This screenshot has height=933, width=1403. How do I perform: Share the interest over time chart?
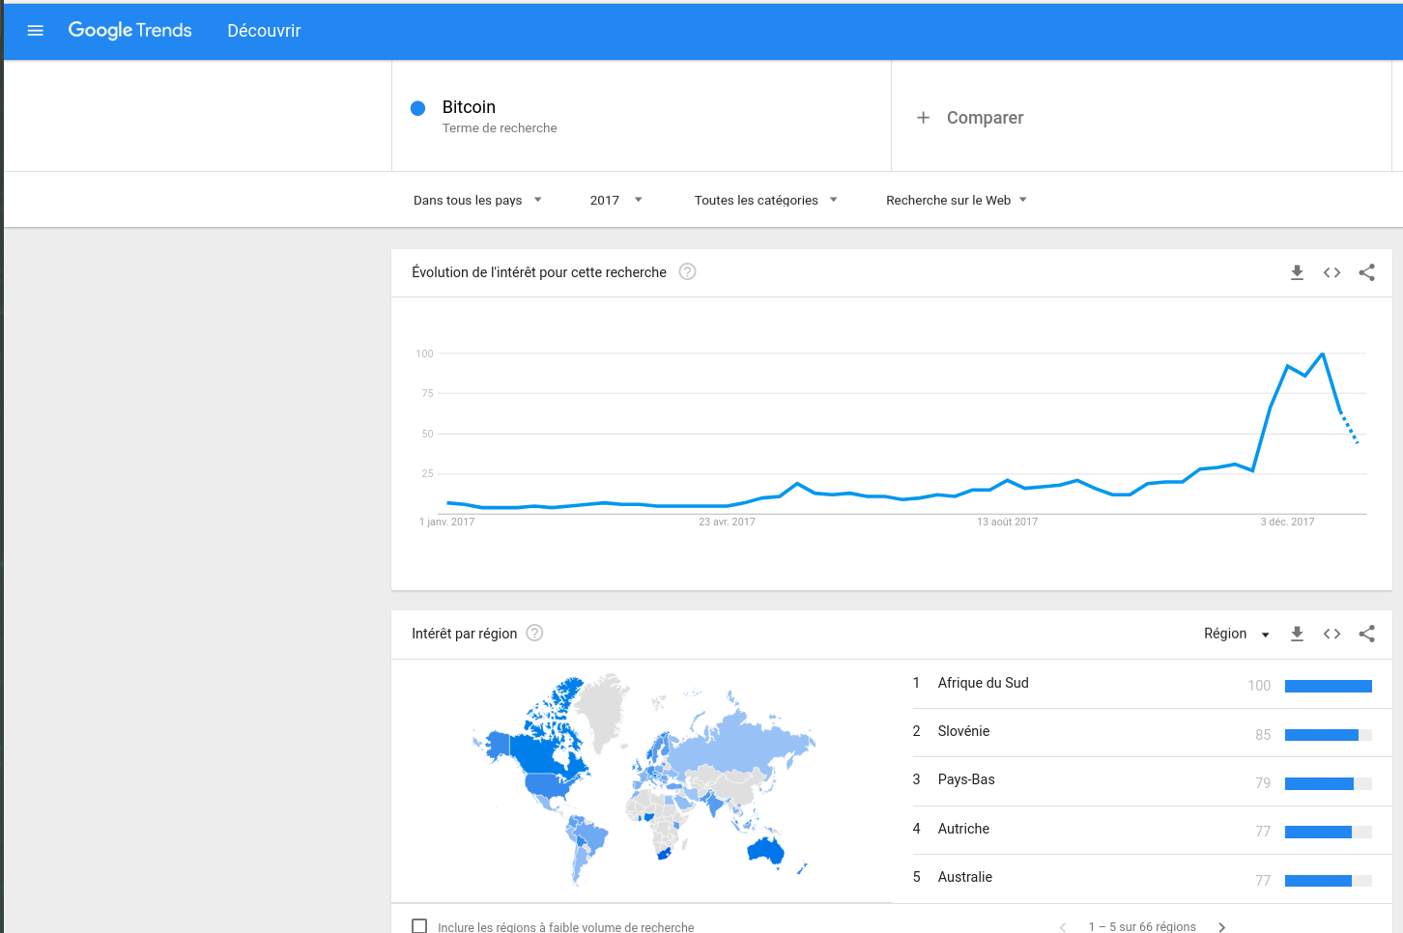tap(1366, 272)
